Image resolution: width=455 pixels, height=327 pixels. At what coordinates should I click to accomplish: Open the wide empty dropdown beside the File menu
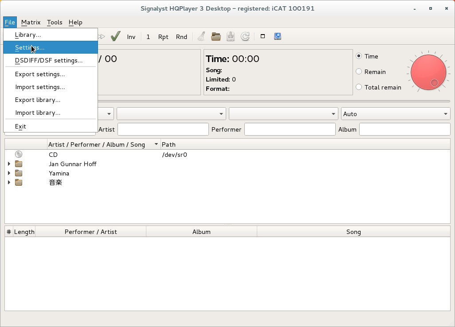171,114
